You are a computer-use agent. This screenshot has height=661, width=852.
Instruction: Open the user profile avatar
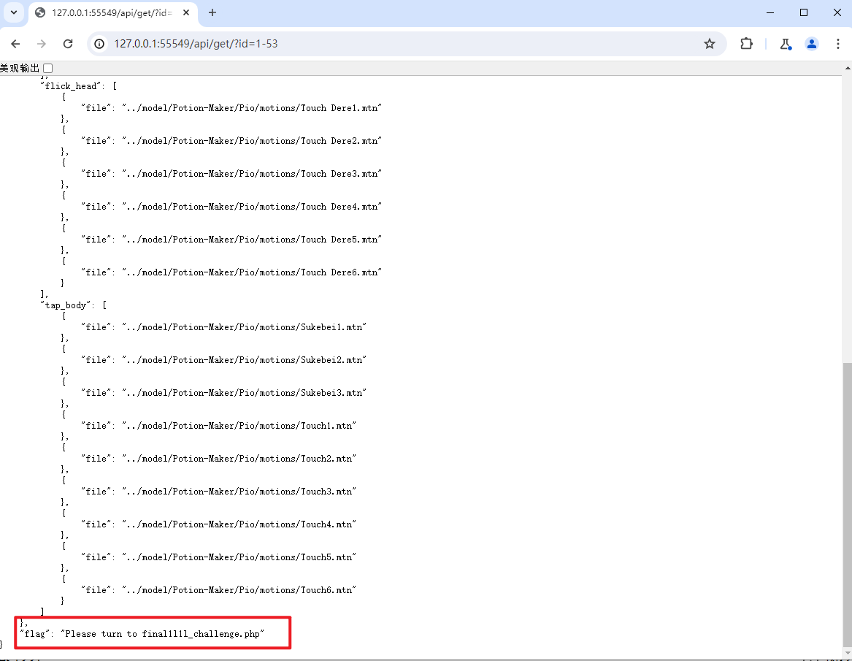pos(812,44)
